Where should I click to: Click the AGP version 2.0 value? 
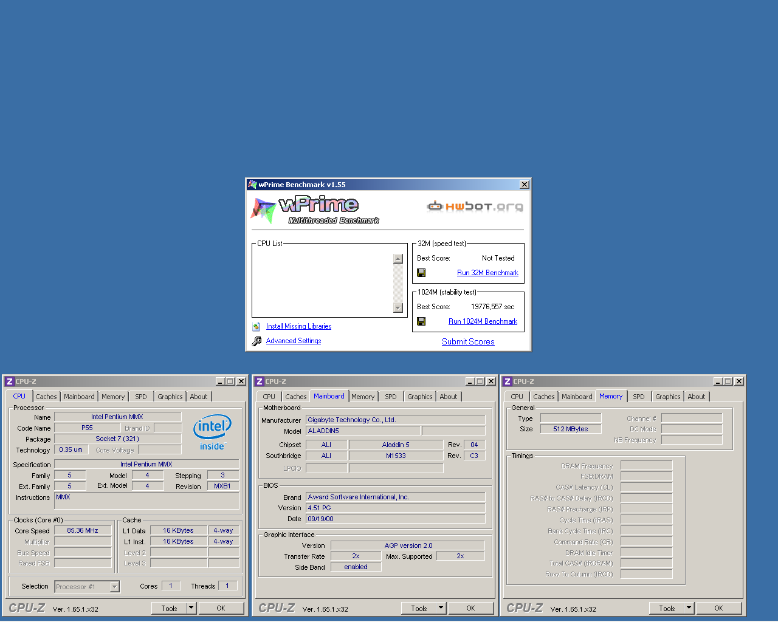click(408, 545)
